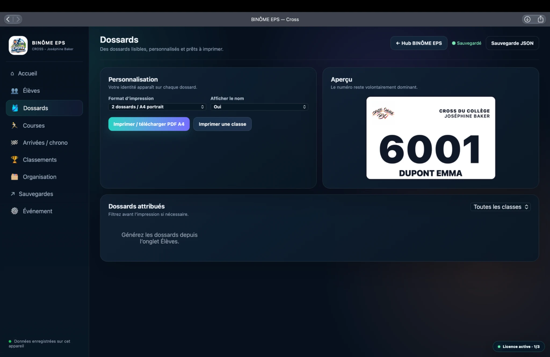The image size is (550, 357).
Task: Click the Imprimer une classe button
Action: [x=222, y=124]
